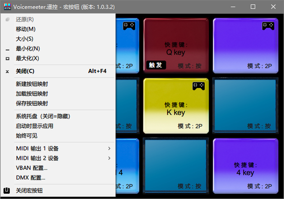Maximize the Voicemeeter macro buttons window
This screenshot has height=199, width=284.
click(253, 7)
